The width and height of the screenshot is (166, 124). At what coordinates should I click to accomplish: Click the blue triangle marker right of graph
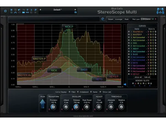coord(125,84)
